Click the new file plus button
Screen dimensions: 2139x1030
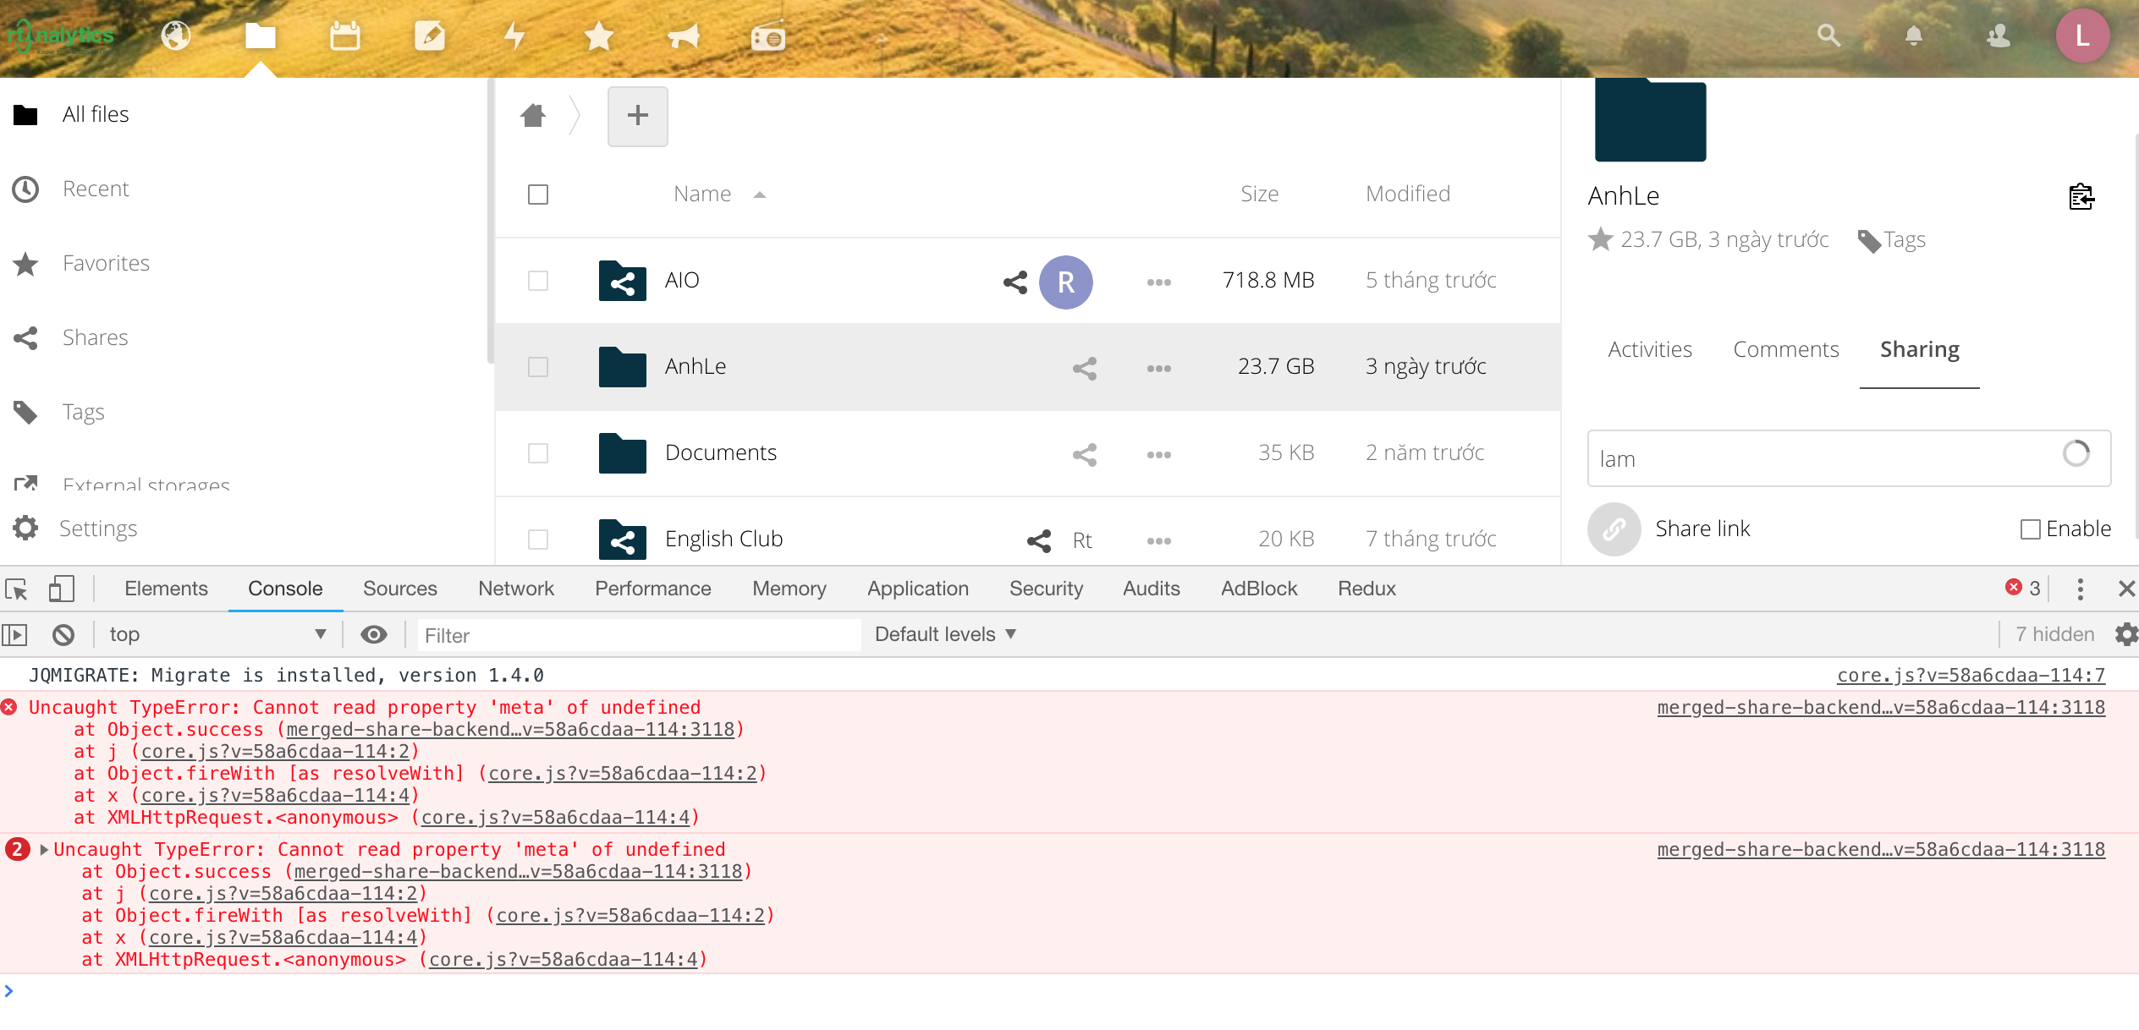(x=637, y=116)
